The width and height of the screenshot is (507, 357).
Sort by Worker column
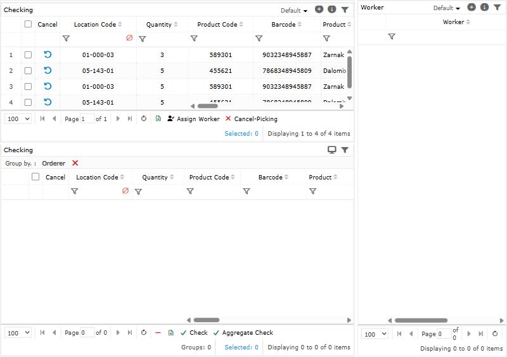(468, 22)
